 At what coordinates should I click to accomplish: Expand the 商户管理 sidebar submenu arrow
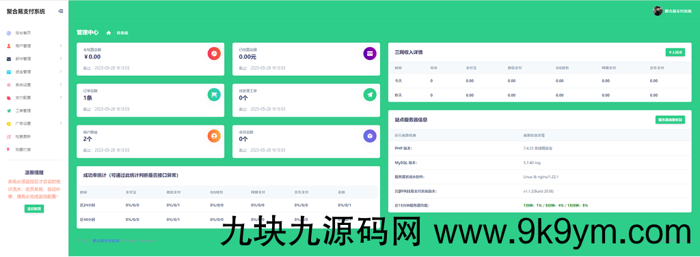coord(61,46)
